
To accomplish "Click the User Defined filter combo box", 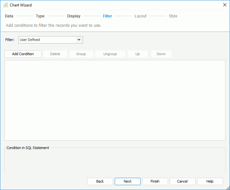I will pyautogui.click(x=47, y=40).
